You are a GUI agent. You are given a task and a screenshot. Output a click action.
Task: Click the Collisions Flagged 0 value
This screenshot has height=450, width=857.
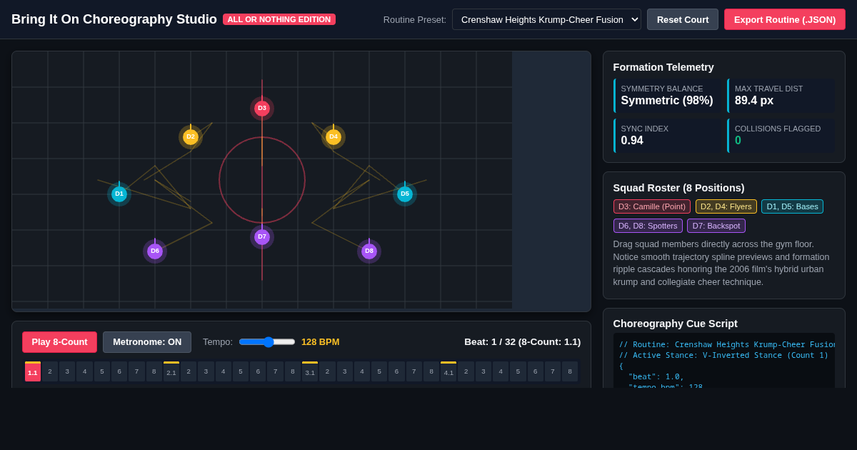pyautogui.click(x=738, y=141)
